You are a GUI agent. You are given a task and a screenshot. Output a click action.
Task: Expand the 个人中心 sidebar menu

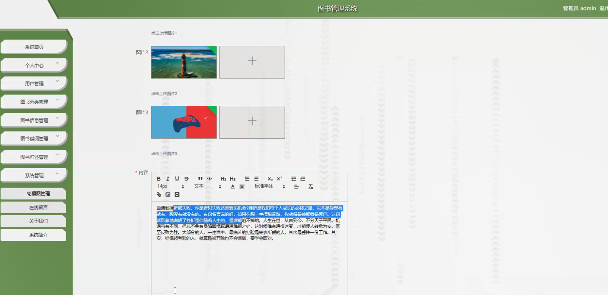[34, 65]
